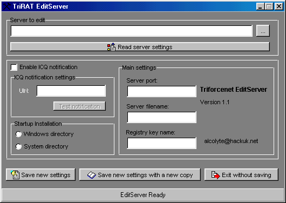
Task: Click the EditServer Ready status bar
Action: tap(143, 195)
